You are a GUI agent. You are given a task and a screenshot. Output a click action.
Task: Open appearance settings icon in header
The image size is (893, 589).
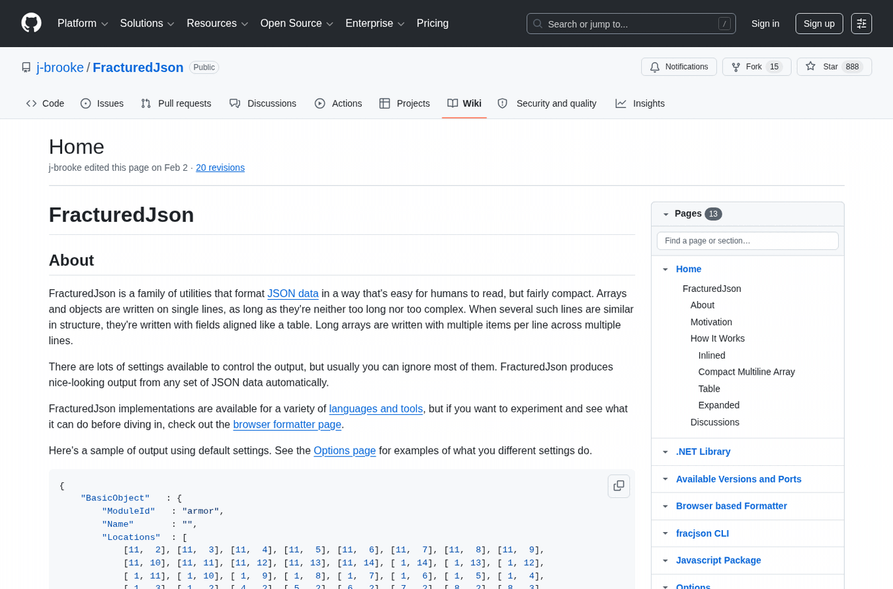point(861,23)
